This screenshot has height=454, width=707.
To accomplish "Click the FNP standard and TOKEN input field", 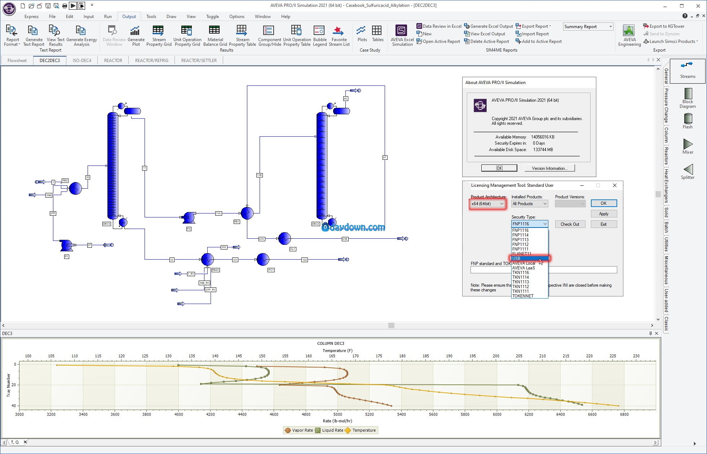I will click(544, 270).
